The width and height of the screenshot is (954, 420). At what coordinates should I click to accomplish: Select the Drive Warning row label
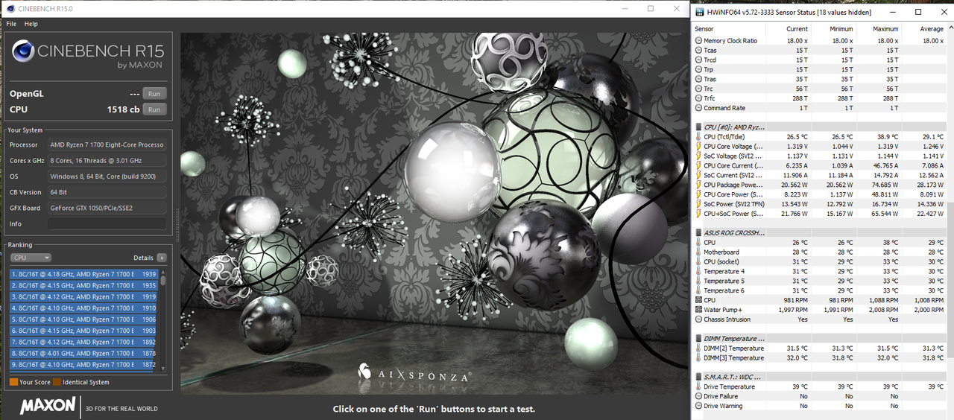point(723,406)
